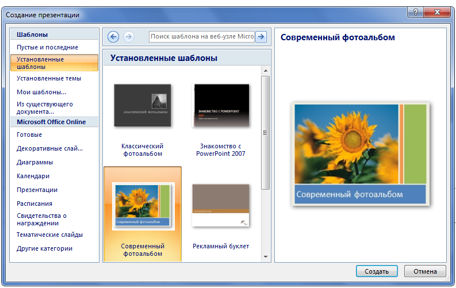
Task: Open Свидетельства о награждении category
Action: [41, 220]
